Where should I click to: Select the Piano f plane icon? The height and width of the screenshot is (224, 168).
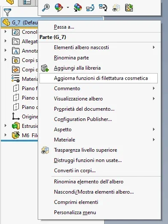point(16,88)
